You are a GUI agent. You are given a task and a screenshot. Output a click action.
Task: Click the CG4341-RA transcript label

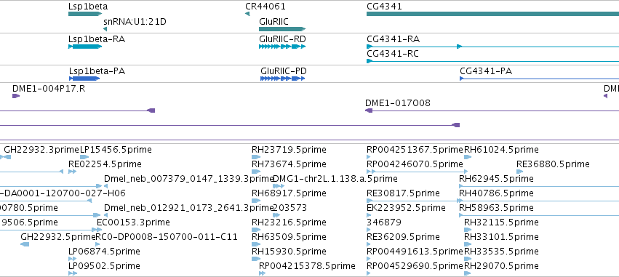[394, 39]
